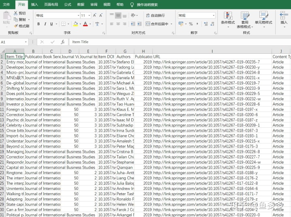Image resolution: width=291 pixels, height=217 pixels.
Task: Increase decimal places
Action: 206,24
